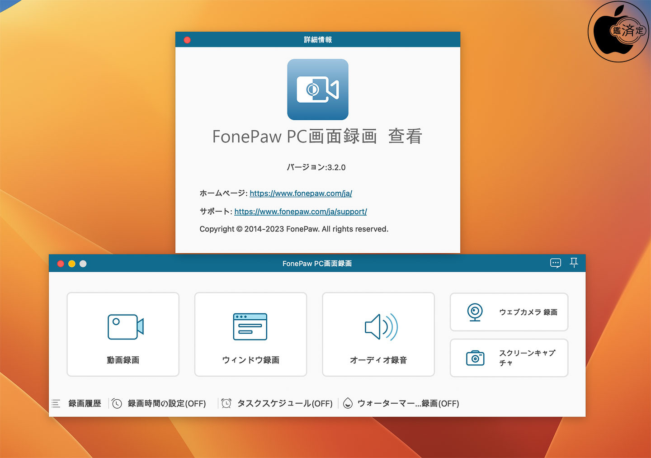Click the FonePaw app logo in 詳細情報
The height and width of the screenshot is (458, 651).
tap(318, 90)
